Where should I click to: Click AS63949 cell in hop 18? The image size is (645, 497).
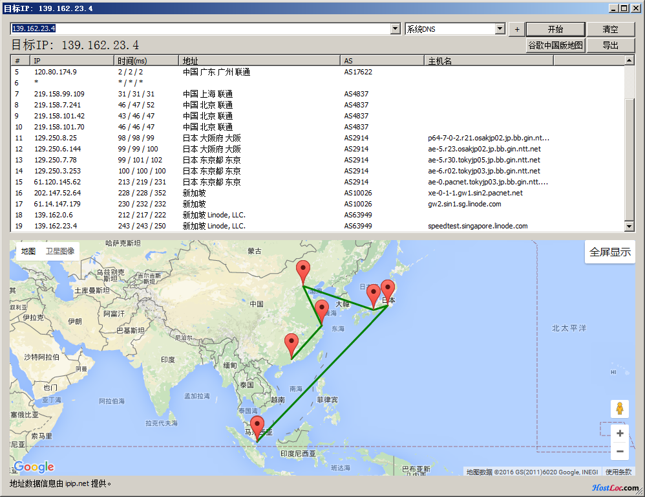[358, 215]
